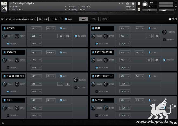Open Keyswitch (Semitones) auto-mapping dropdown

(x=24, y=19)
